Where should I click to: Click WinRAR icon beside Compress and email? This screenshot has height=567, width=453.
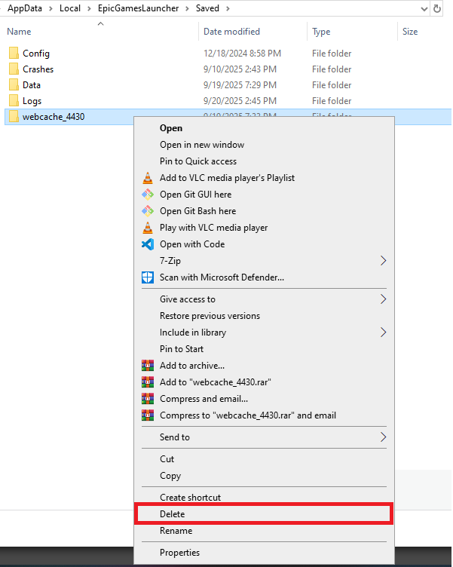click(147, 399)
